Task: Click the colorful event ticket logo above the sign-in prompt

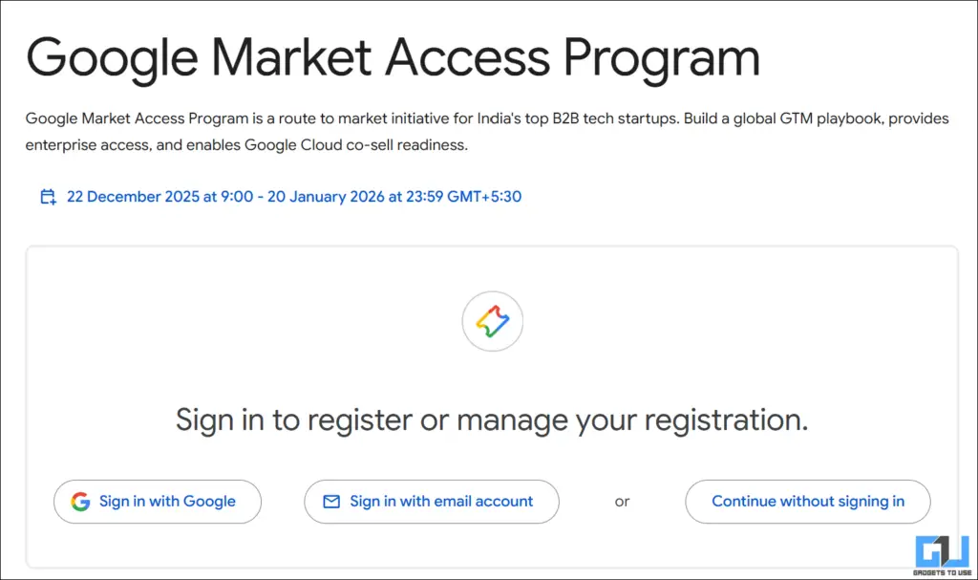Action: click(492, 321)
